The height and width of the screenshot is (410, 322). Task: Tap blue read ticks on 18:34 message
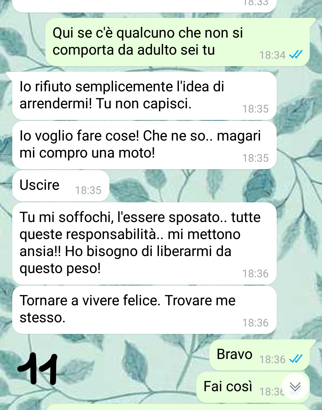pos(296,55)
